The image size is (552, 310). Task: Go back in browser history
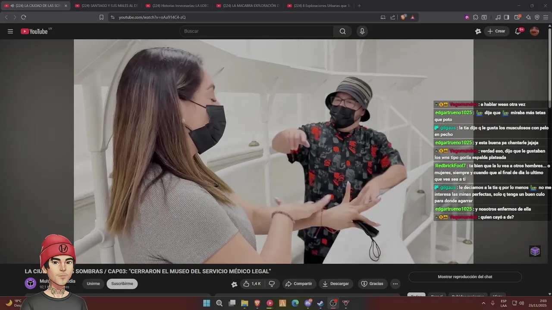point(6,17)
